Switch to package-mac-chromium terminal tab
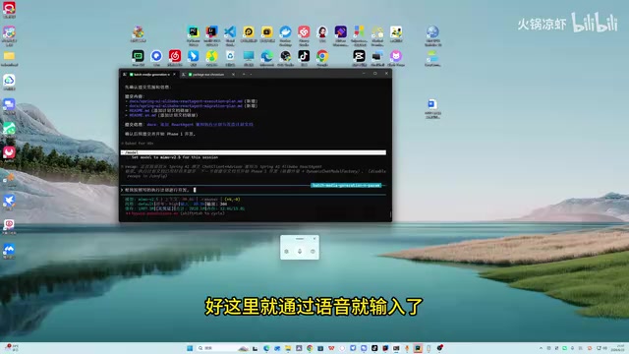 [207, 75]
